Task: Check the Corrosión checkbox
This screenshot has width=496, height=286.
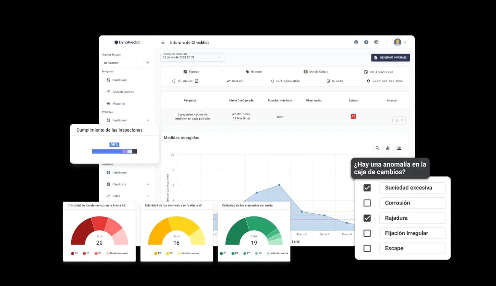Action: [x=367, y=203]
